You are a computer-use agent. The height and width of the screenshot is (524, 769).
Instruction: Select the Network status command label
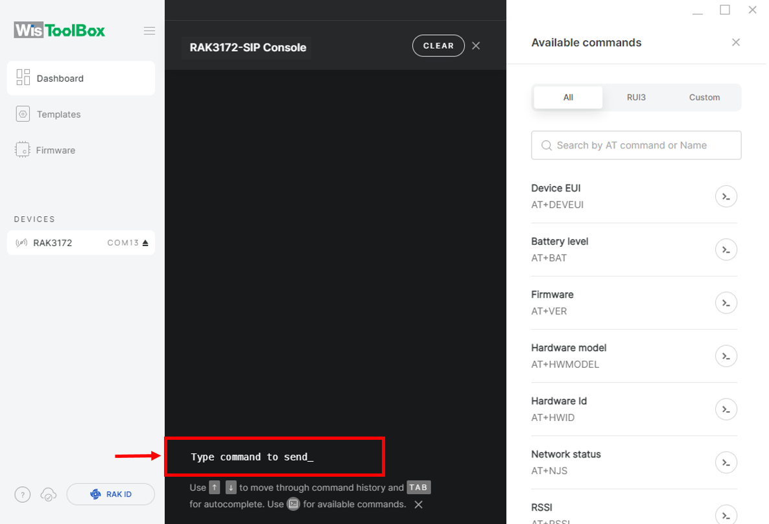click(x=566, y=455)
